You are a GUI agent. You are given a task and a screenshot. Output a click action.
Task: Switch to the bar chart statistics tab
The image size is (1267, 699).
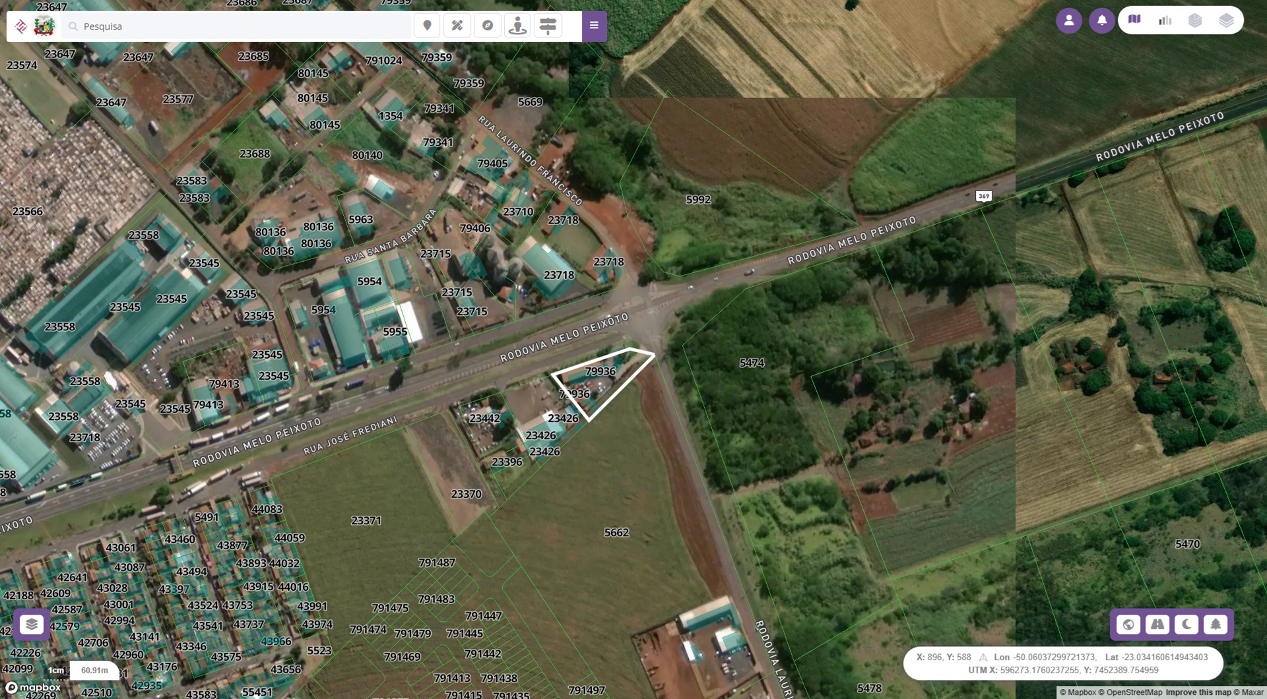(1165, 20)
